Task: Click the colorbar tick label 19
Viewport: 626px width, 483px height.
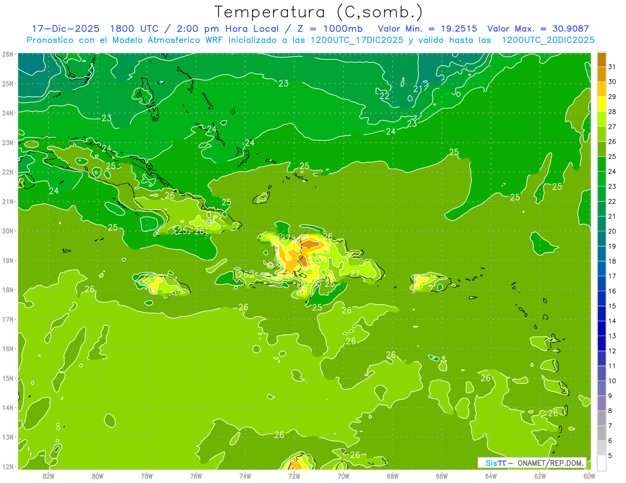Action: coord(612,246)
